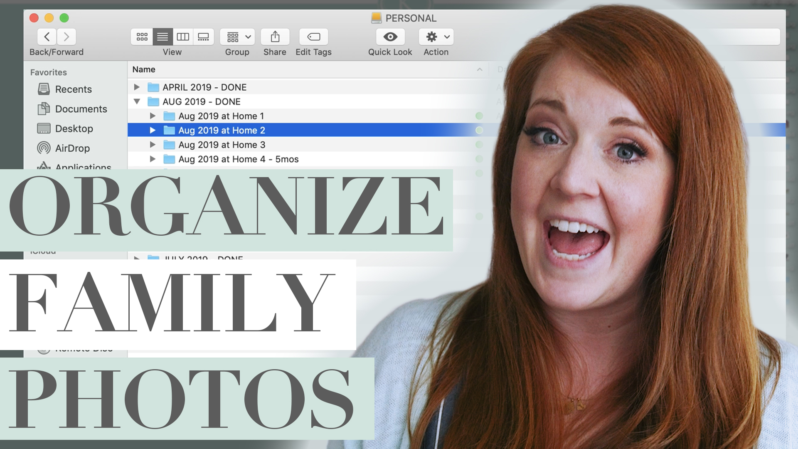Click the Favorites sidebar heading

point(48,72)
